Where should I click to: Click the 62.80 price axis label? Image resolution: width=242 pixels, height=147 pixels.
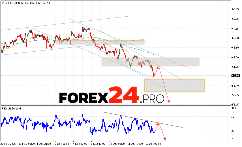click(x=235, y=48)
